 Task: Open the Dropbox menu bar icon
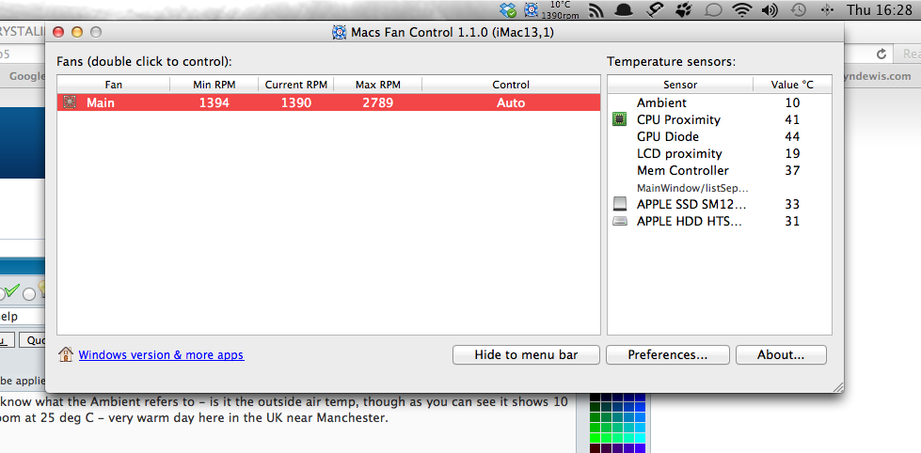507,10
